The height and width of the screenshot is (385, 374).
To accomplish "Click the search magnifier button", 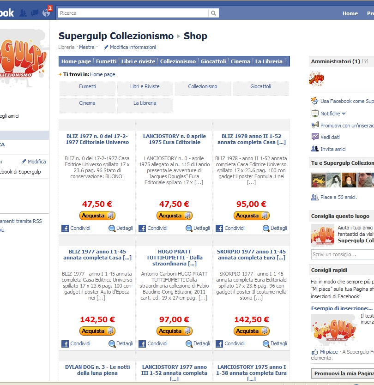I will [x=214, y=13].
